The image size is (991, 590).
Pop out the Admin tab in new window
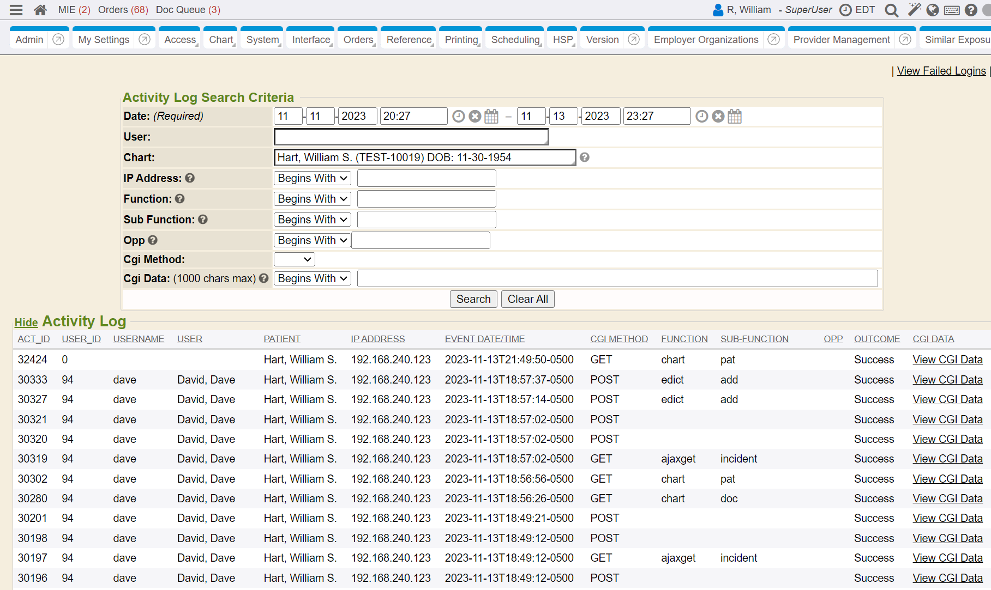coord(58,39)
